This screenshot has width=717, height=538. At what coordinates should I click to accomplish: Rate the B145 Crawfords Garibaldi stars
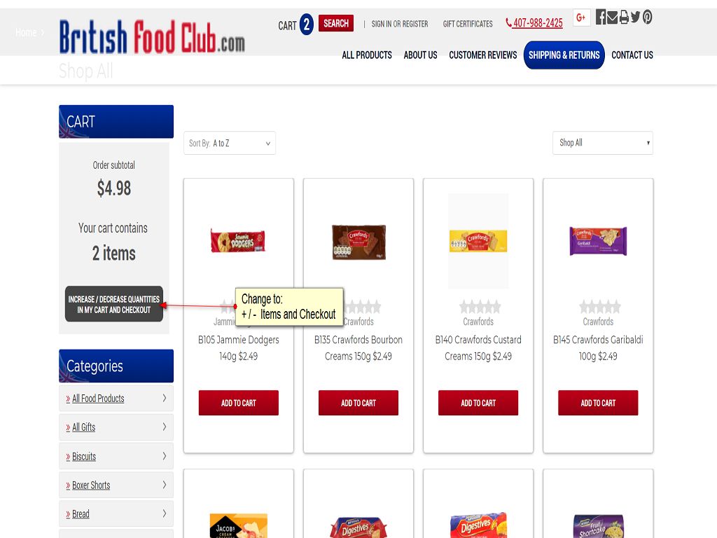point(600,307)
